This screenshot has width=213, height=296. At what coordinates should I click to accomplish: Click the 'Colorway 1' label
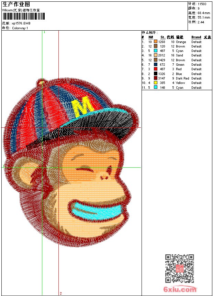[20, 28]
